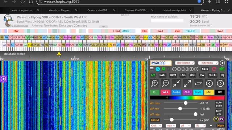Select NBFM mode
This screenshot has width=232, height=130.
pyautogui.click(x=212, y=75)
